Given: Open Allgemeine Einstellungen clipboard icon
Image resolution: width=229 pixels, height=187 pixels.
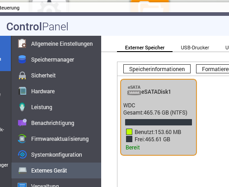Looking at the screenshot, I should pos(22,43).
